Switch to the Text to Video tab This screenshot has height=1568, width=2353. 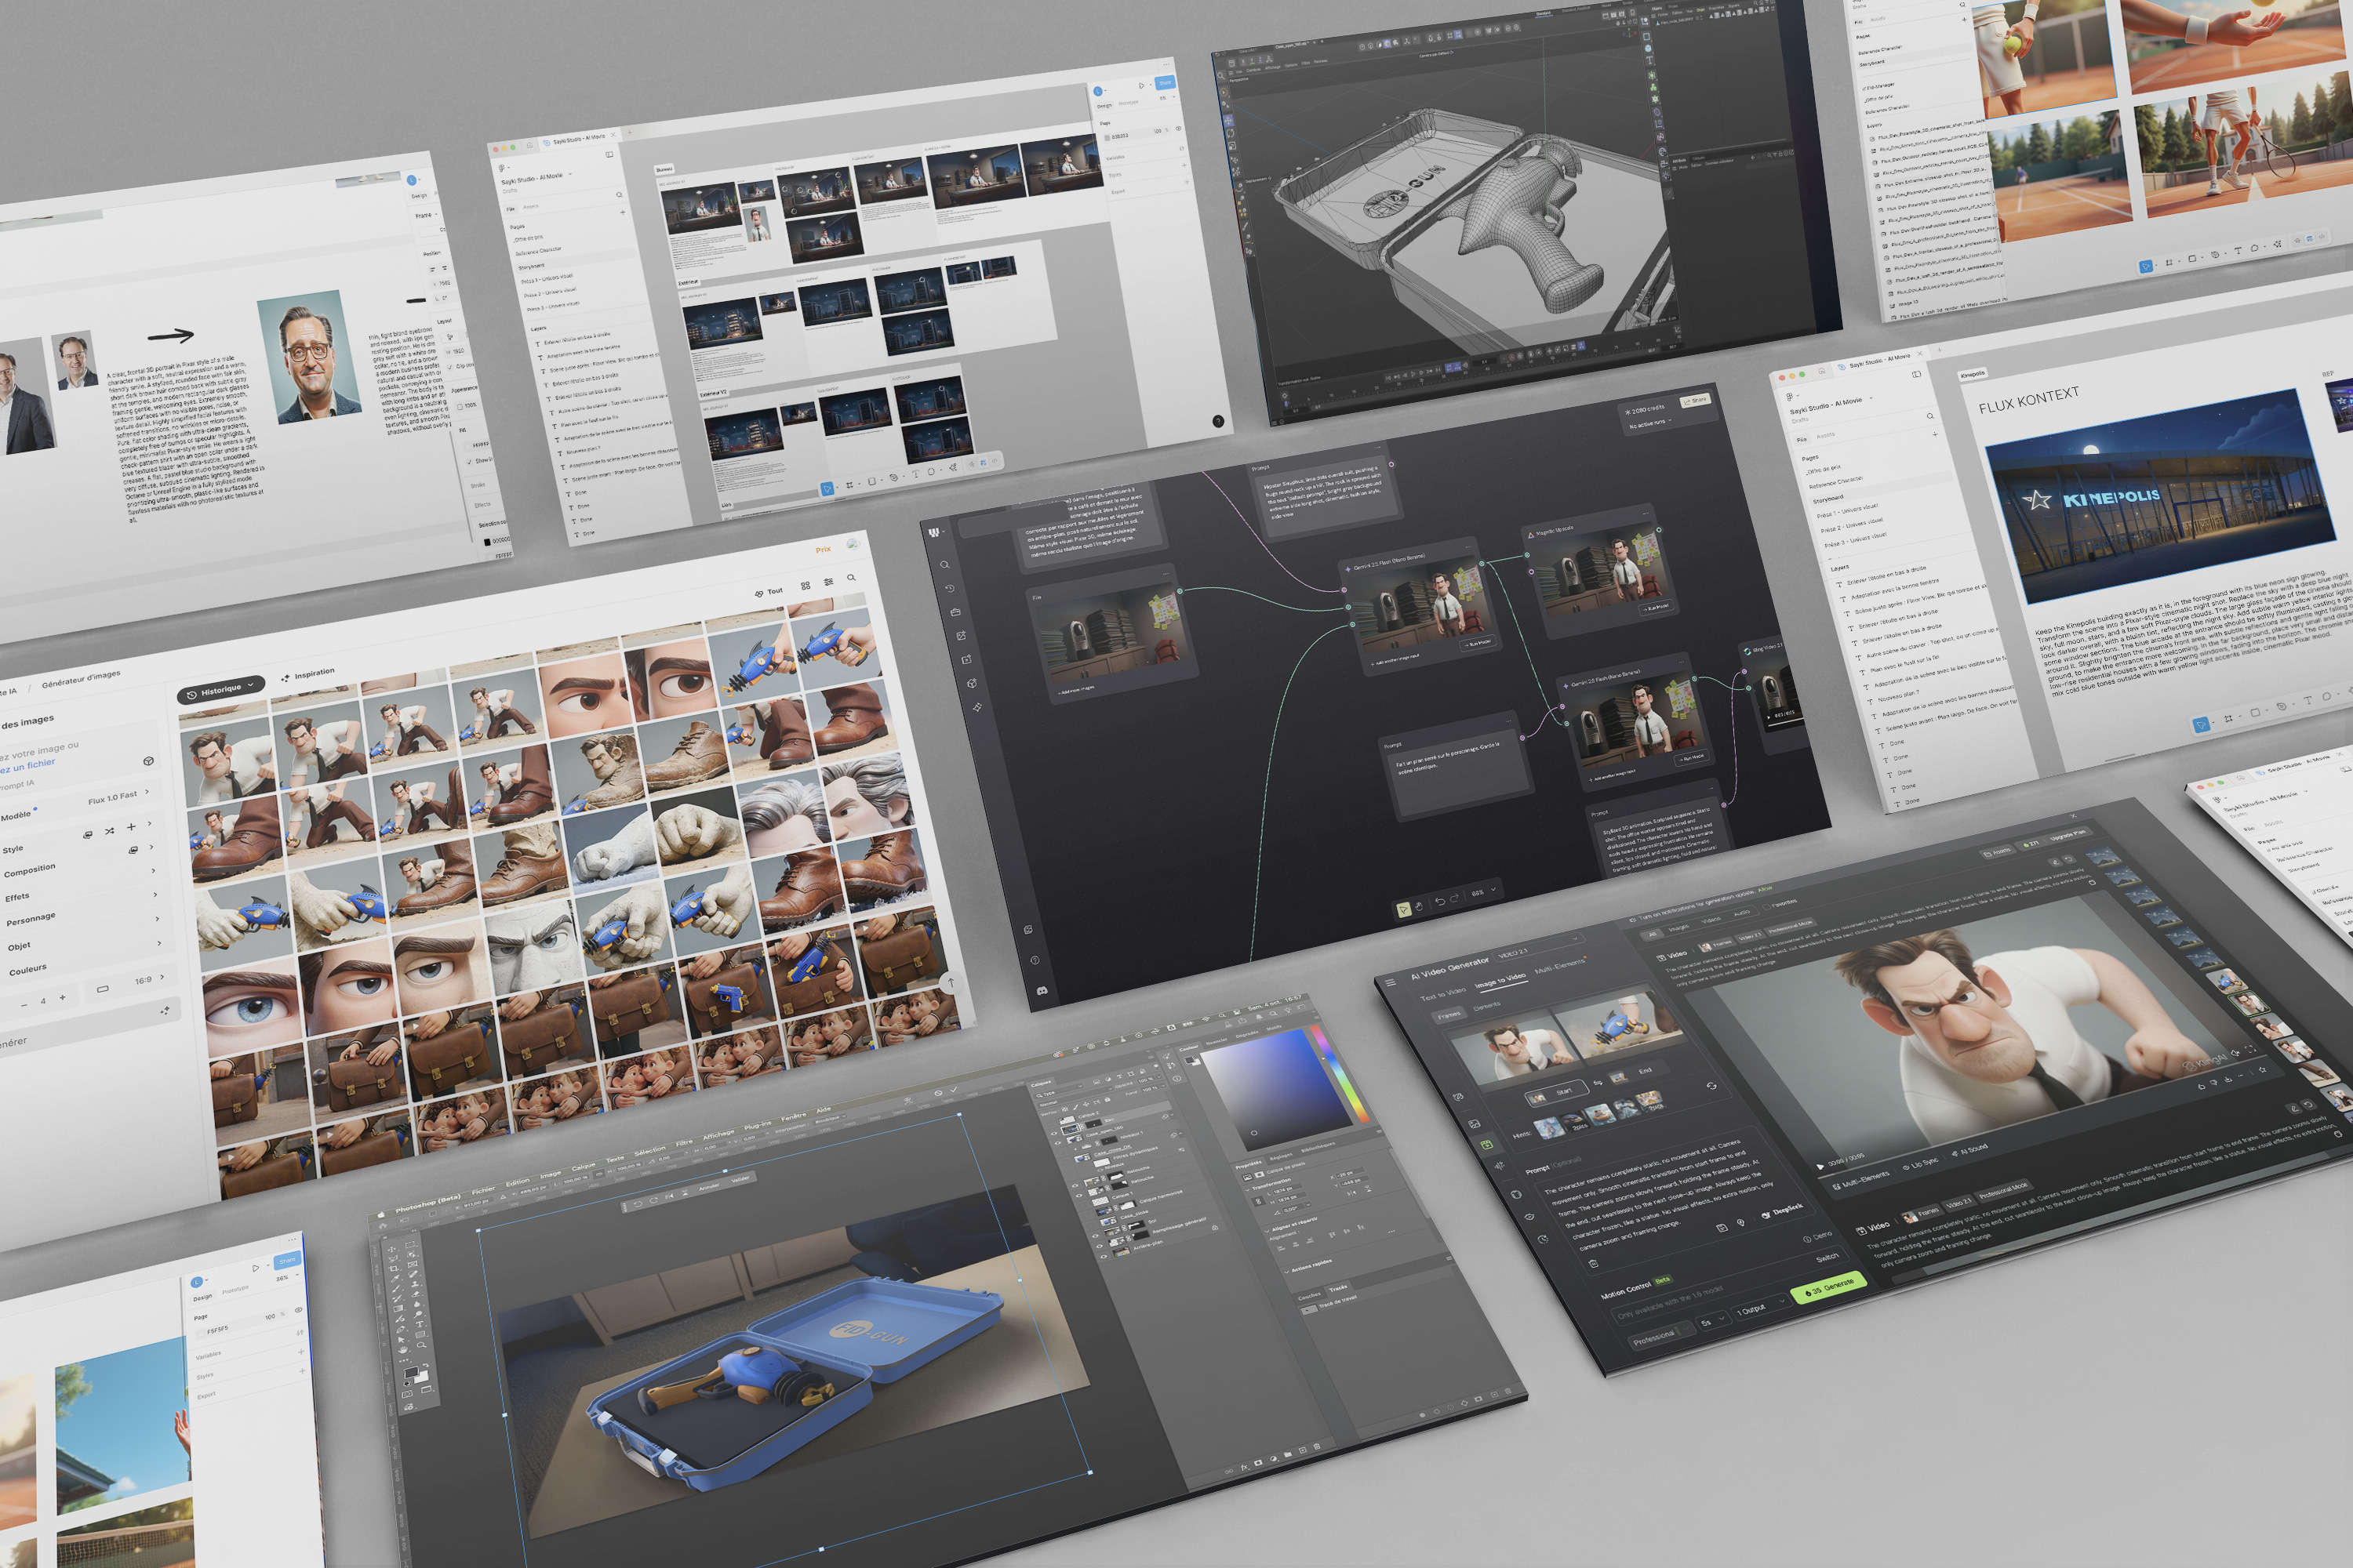pyautogui.click(x=1444, y=995)
